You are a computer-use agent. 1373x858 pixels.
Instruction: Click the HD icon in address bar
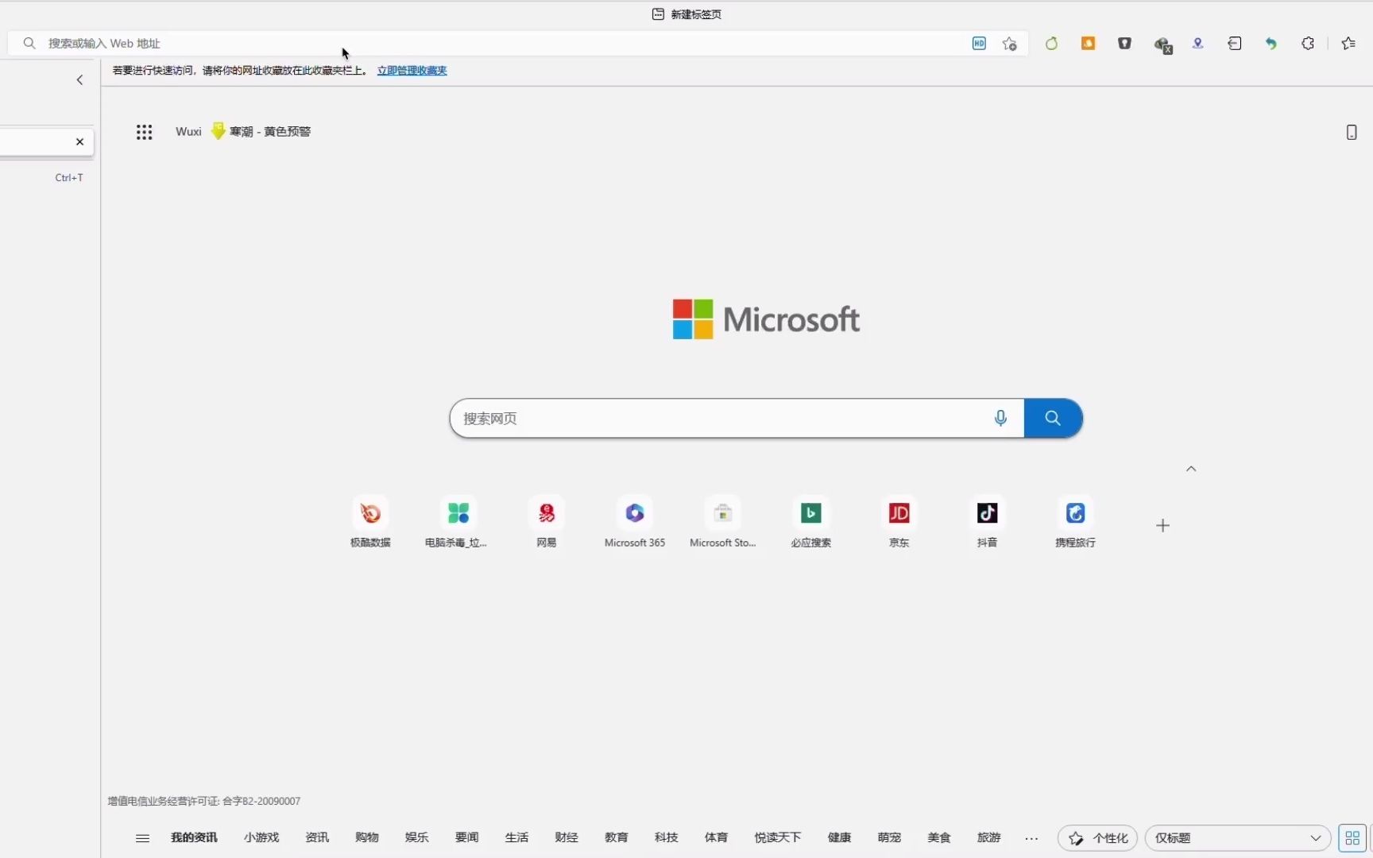[979, 44]
